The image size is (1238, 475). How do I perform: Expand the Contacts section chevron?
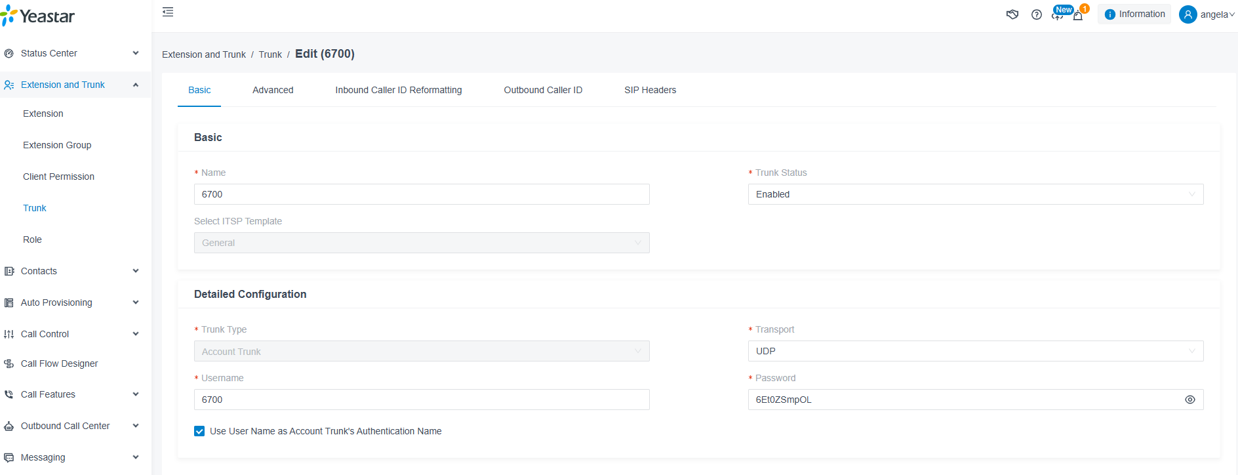[136, 271]
